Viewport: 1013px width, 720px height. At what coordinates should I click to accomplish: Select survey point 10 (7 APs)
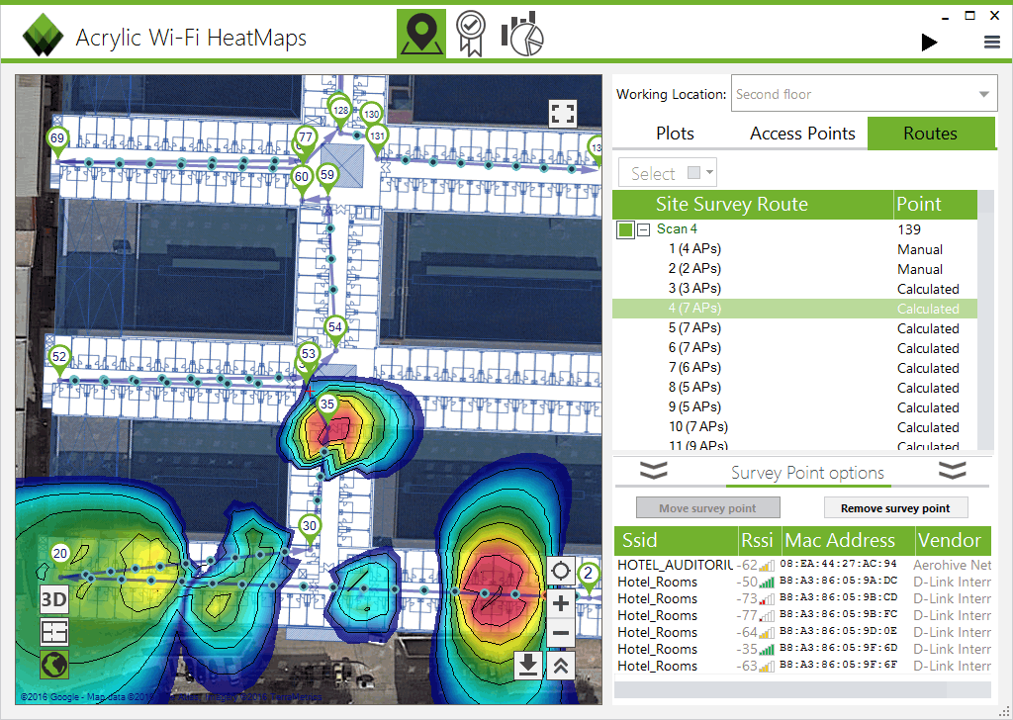click(x=794, y=427)
